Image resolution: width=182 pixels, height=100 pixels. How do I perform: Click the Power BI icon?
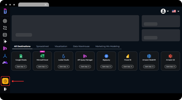point(128,56)
